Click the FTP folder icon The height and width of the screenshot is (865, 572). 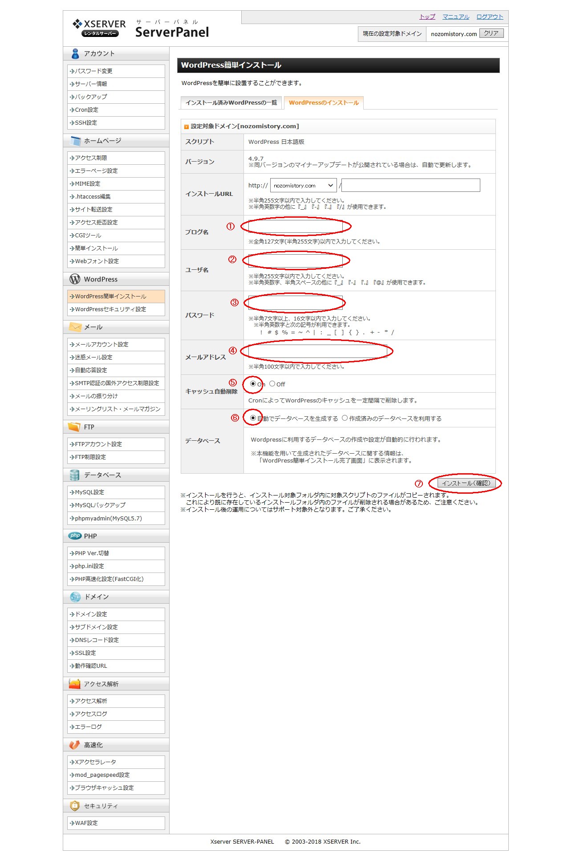74,426
